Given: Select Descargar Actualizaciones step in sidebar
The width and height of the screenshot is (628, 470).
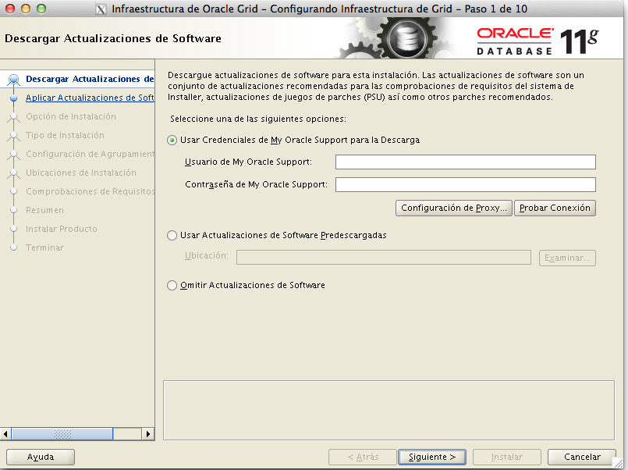Looking at the screenshot, I should click(x=90, y=79).
